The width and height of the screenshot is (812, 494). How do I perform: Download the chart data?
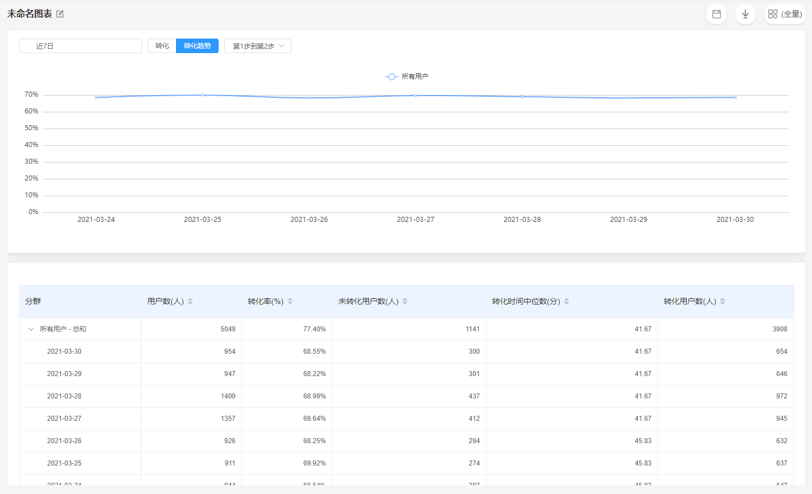(745, 14)
